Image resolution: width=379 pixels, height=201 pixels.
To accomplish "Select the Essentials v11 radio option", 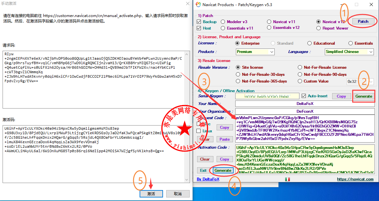I will [x=223, y=28].
